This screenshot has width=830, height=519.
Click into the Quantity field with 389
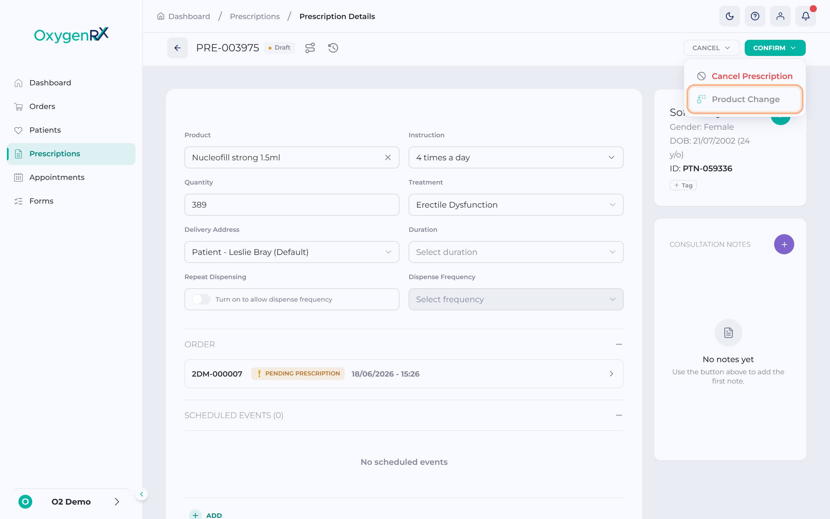click(292, 205)
